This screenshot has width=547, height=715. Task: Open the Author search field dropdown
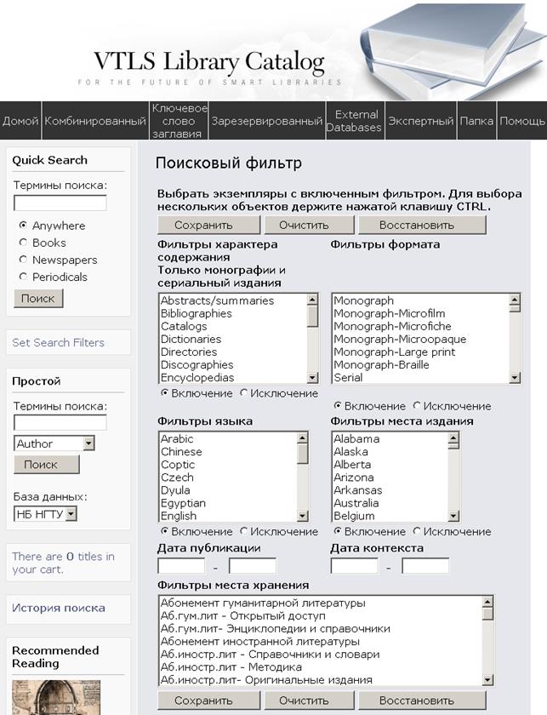[x=88, y=443]
